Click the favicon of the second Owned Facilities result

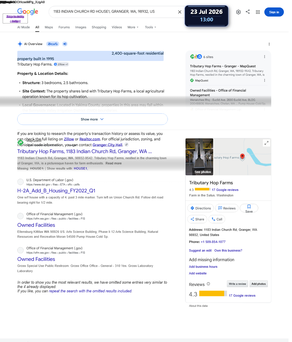[20, 250]
